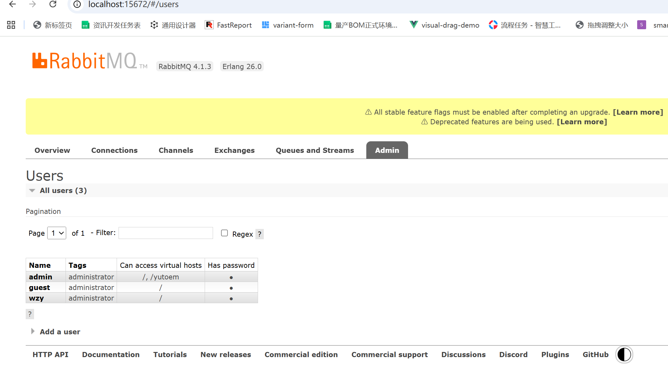668x386 pixels.
Task: Open the guest user link
Action: [40, 287]
